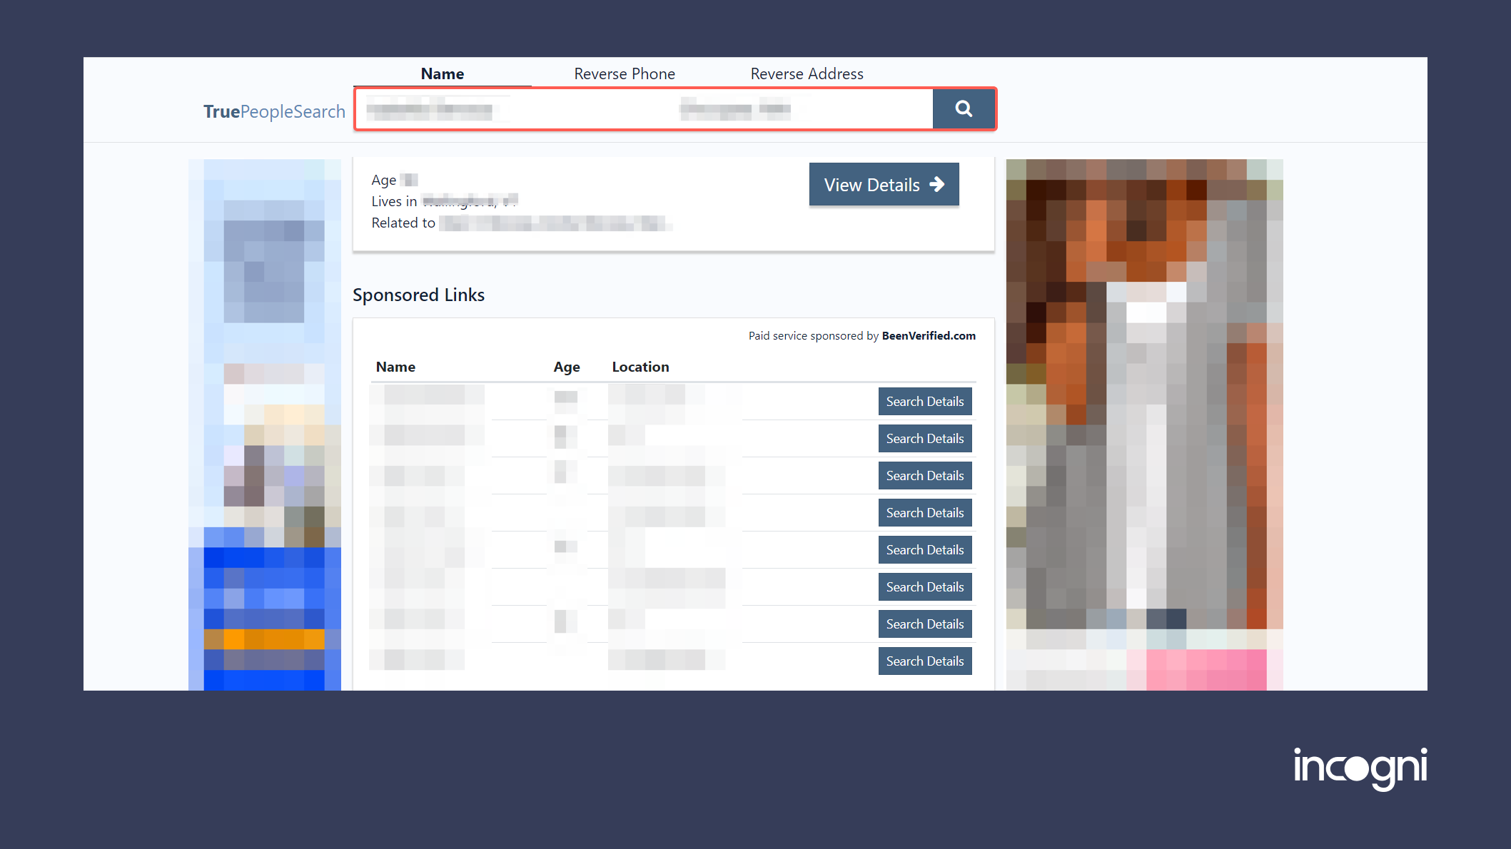Open the BeenVerified.com sponsor link
This screenshot has height=849, width=1511.
[x=928, y=335]
